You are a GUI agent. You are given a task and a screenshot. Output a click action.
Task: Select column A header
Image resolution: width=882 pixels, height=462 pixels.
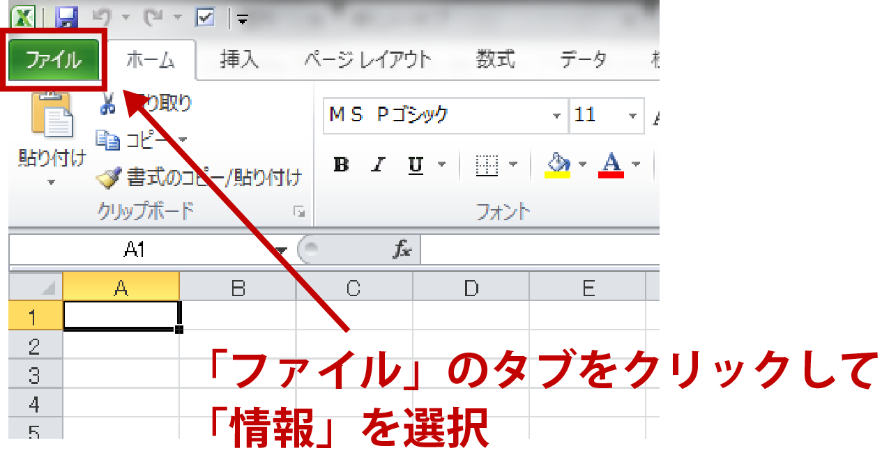[x=121, y=287]
